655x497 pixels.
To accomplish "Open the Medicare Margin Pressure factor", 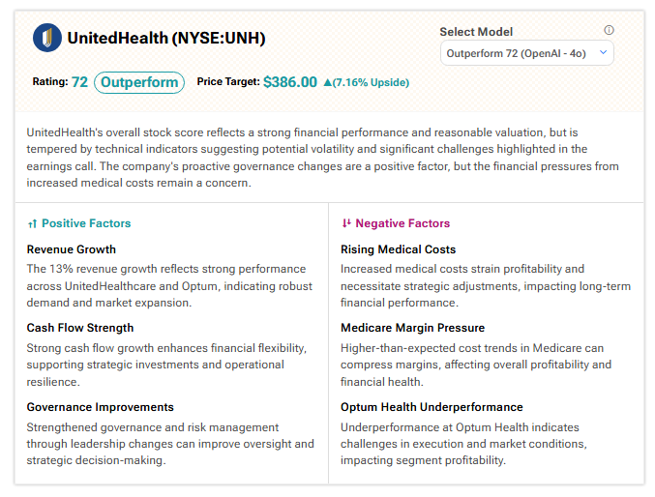I will click(x=412, y=328).
